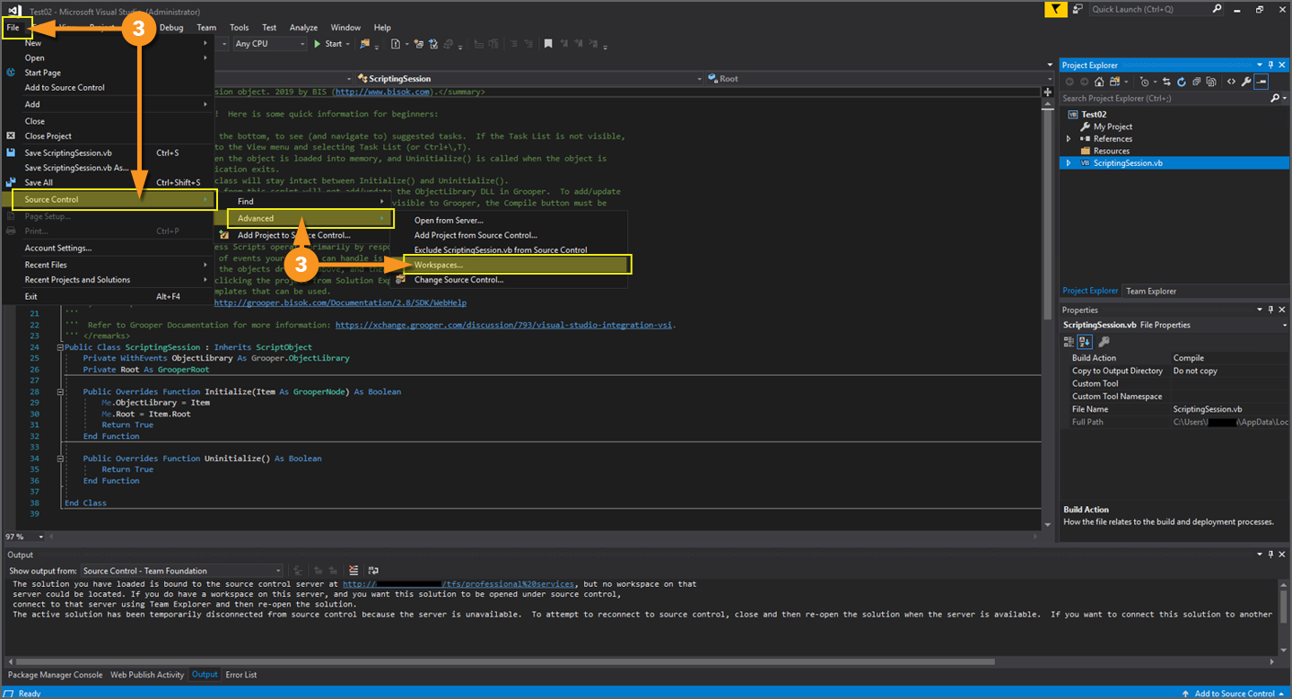Click the Refresh icon in Project Explorer
The height and width of the screenshot is (699, 1292).
[1182, 82]
